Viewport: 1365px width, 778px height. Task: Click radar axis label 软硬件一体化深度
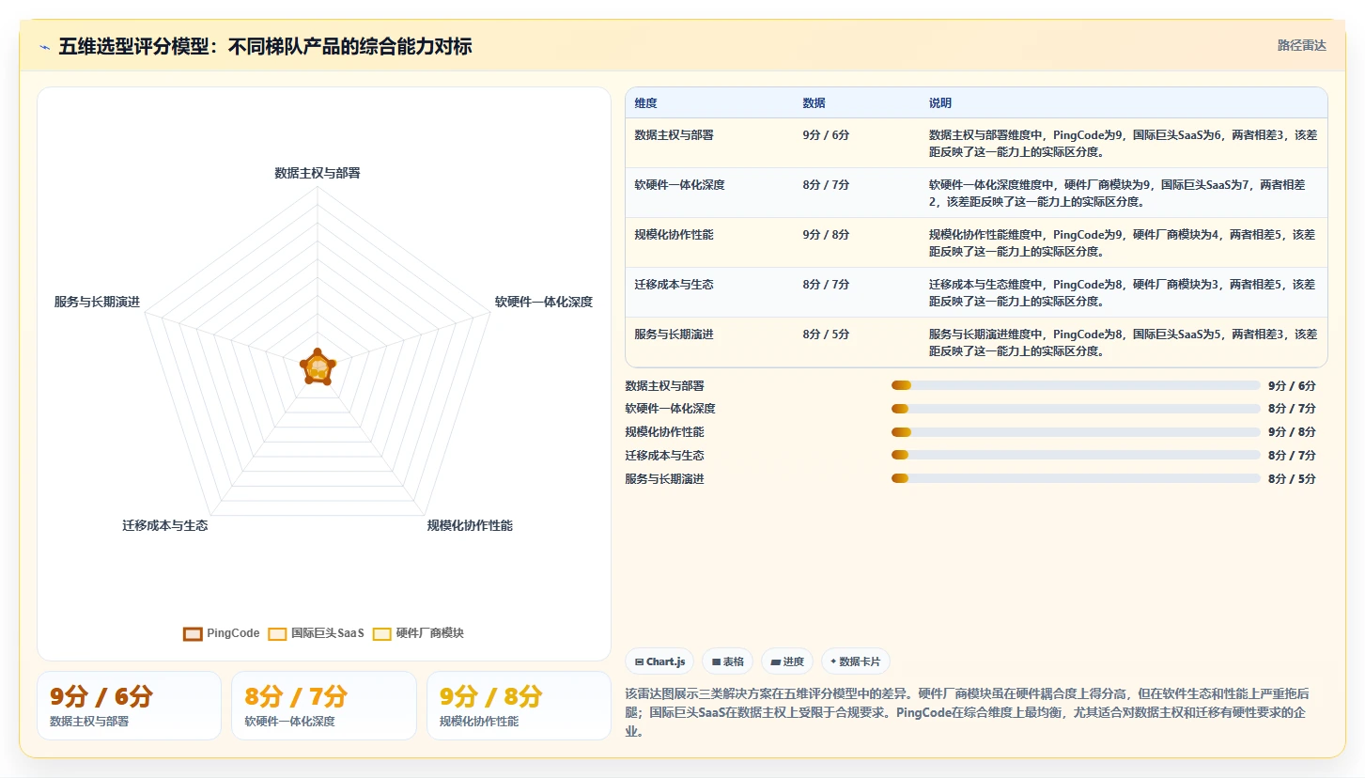544,302
